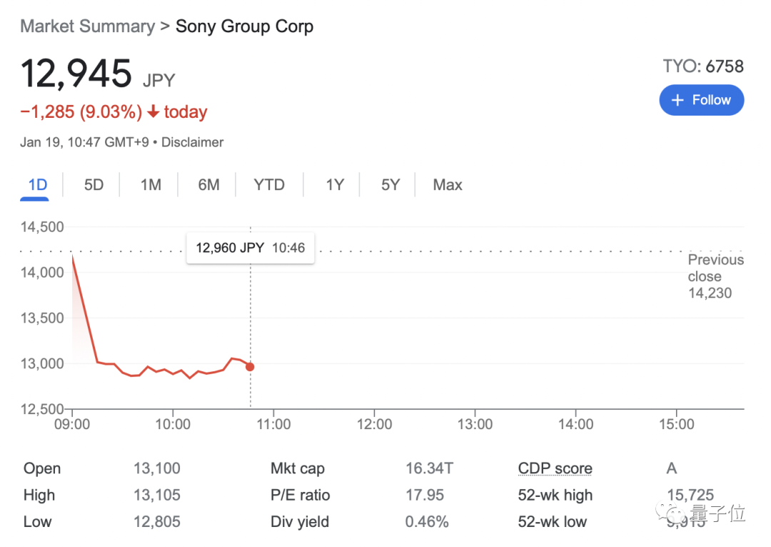Show the 1M chart range
Screen dimensions: 771x547
[151, 185]
